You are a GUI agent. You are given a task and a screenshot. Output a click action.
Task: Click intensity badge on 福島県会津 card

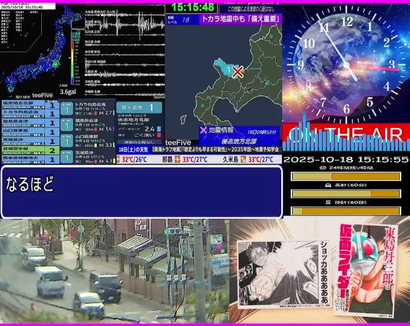(x=67, y=125)
